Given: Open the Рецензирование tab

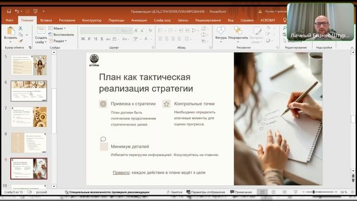Looking at the screenshot, I should click(x=208, y=20).
